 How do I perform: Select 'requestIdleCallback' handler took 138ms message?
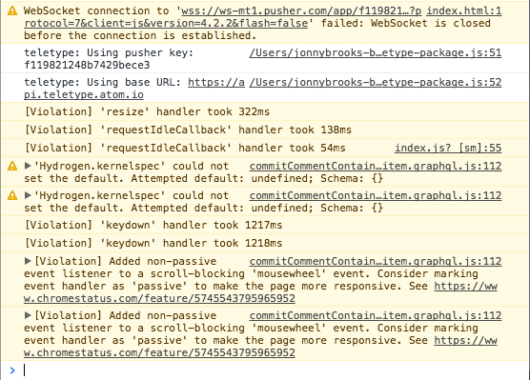(188, 130)
